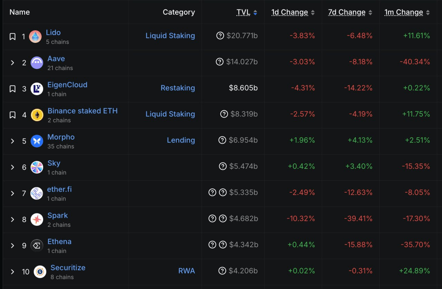This screenshot has height=289, width=442.
Task: Sort table by TVL column header
Action: (x=243, y=12)
